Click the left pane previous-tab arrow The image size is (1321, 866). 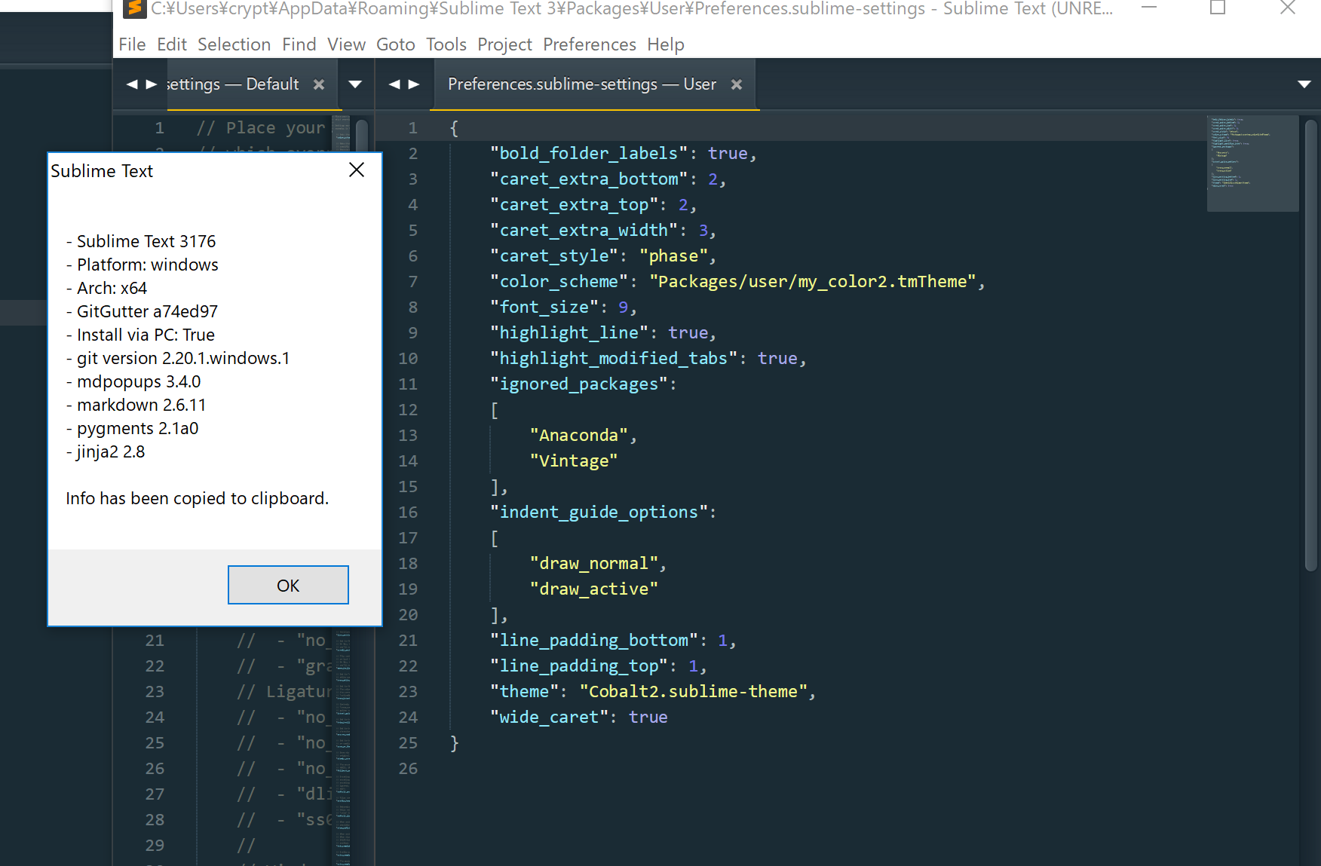(x=132, y=84)
